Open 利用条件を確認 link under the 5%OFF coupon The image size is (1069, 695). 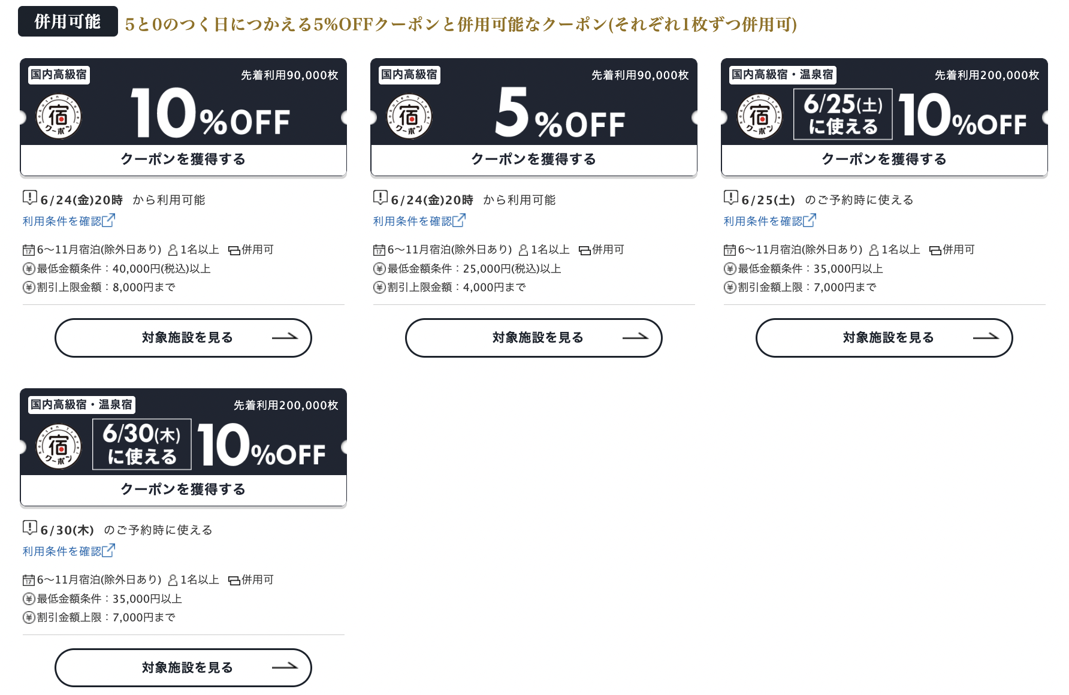413,221
